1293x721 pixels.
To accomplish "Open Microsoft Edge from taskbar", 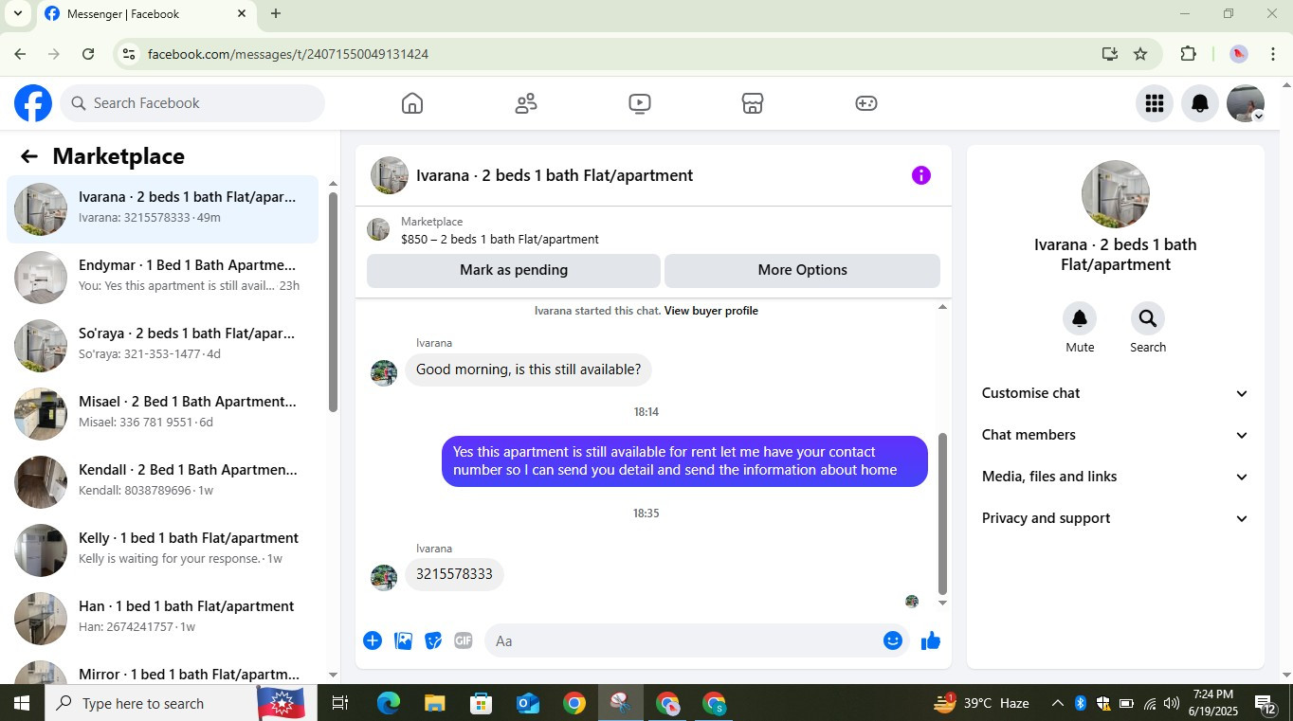I will coord(389,703).
